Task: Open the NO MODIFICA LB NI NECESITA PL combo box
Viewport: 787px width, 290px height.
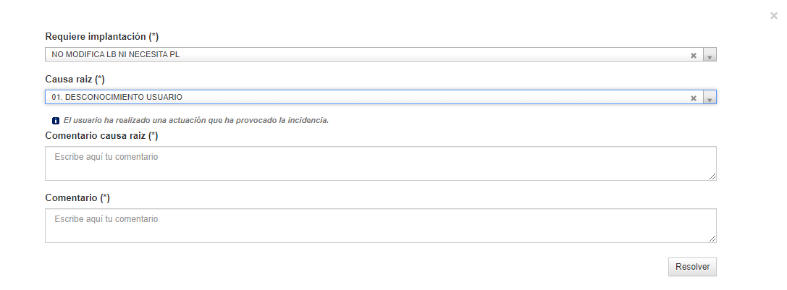Action: tap(380, 55)
